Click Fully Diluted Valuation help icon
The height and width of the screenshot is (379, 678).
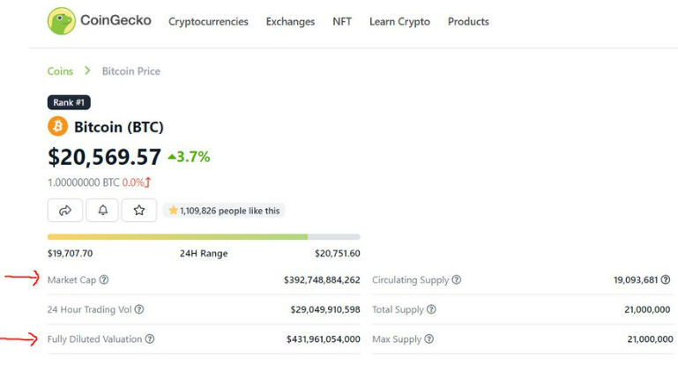pos(150,338)
